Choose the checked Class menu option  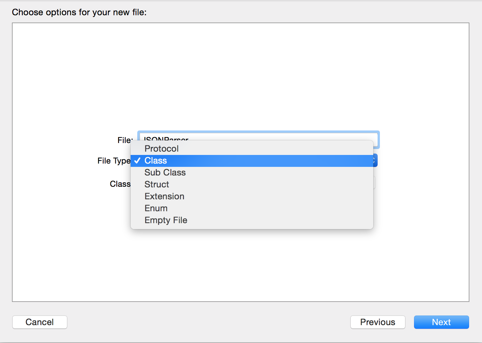[x=155, y=161]
